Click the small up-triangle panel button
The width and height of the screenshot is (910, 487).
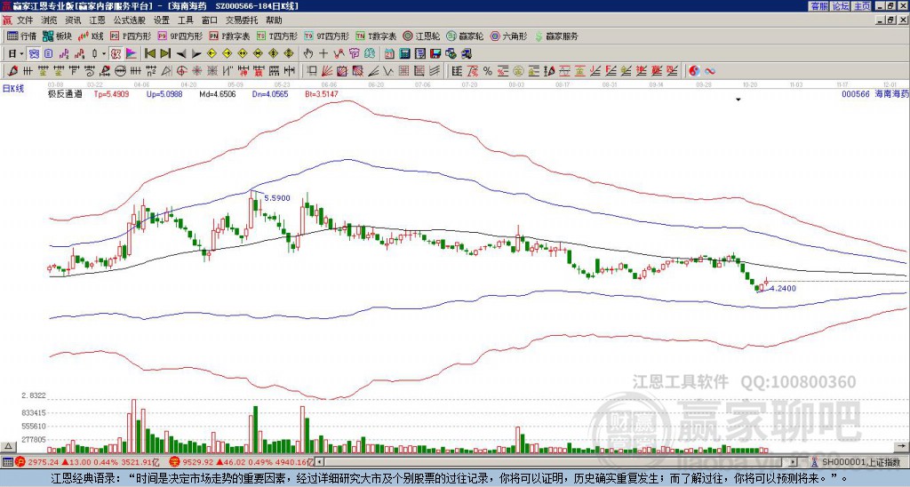pyautogui.click(x=7, y=446)
